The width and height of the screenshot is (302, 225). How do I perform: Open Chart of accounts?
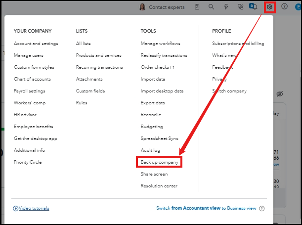click(32, 79)
